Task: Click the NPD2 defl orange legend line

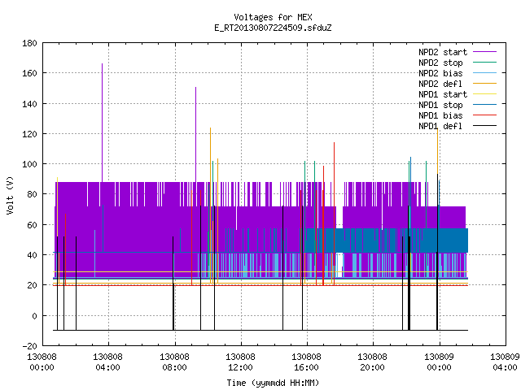Action: pos(484,84)
